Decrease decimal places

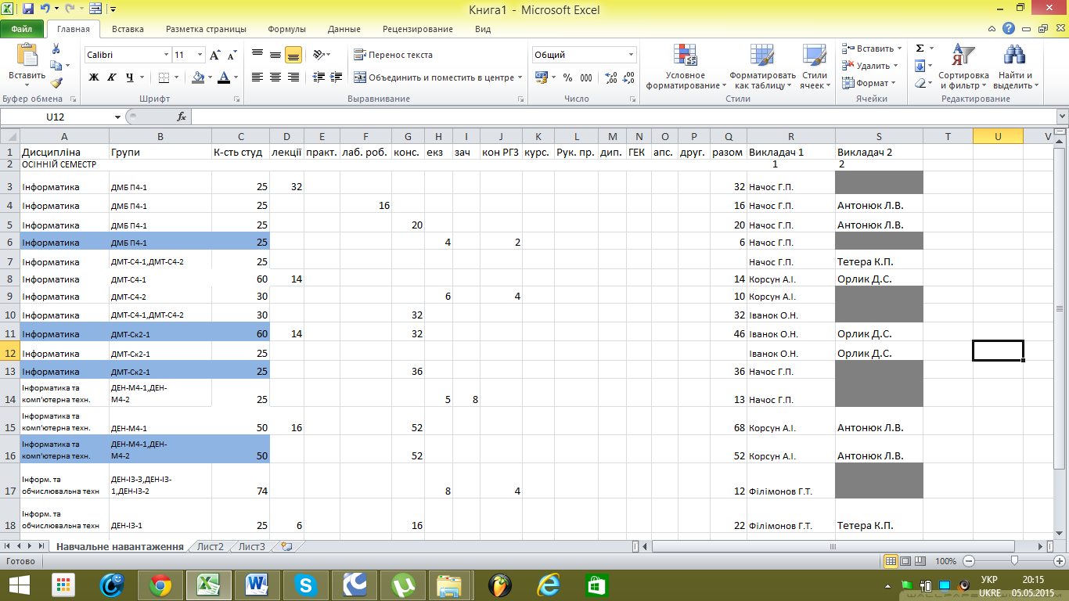(628, 77)
